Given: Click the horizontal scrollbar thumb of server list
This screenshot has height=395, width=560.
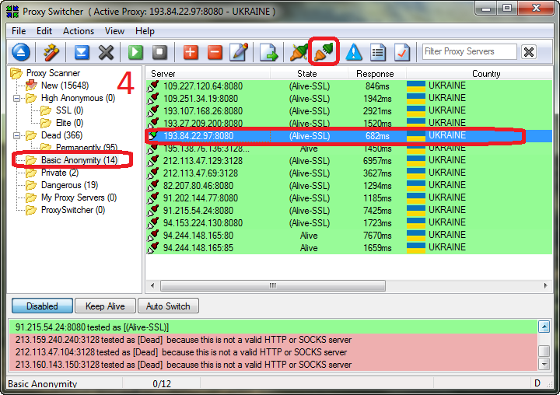Looking at the screenshot, I should [x=273, y=285].
